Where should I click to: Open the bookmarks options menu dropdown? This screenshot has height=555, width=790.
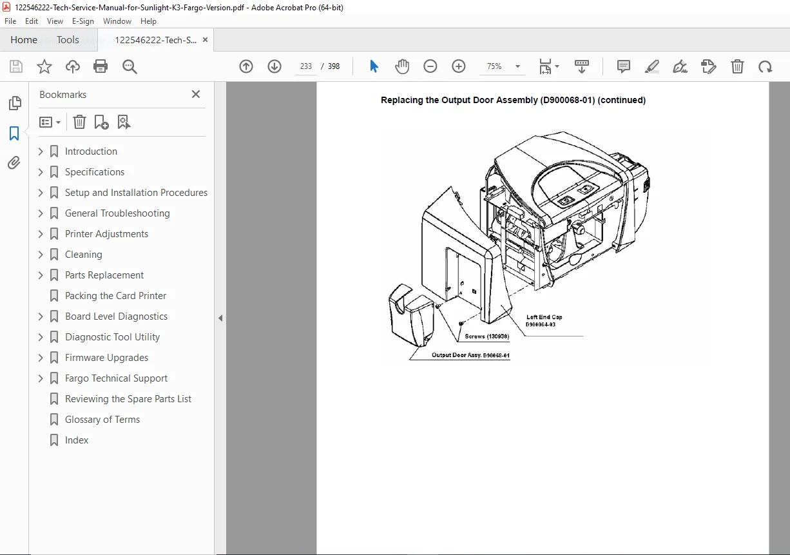point(50,122)
